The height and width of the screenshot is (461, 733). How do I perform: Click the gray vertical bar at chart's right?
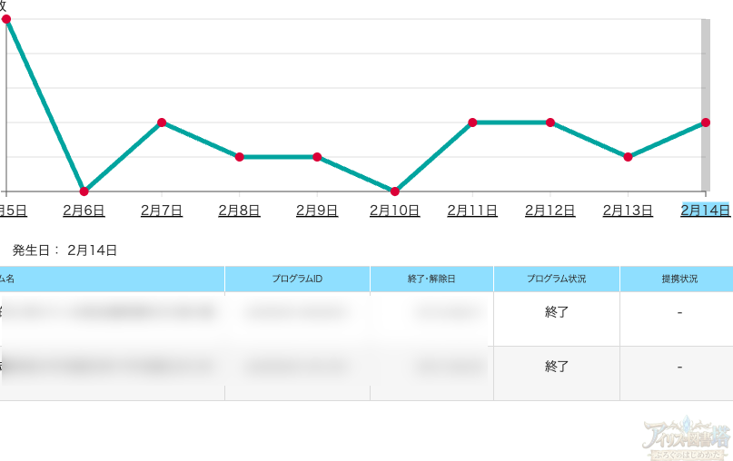(705, 100)
